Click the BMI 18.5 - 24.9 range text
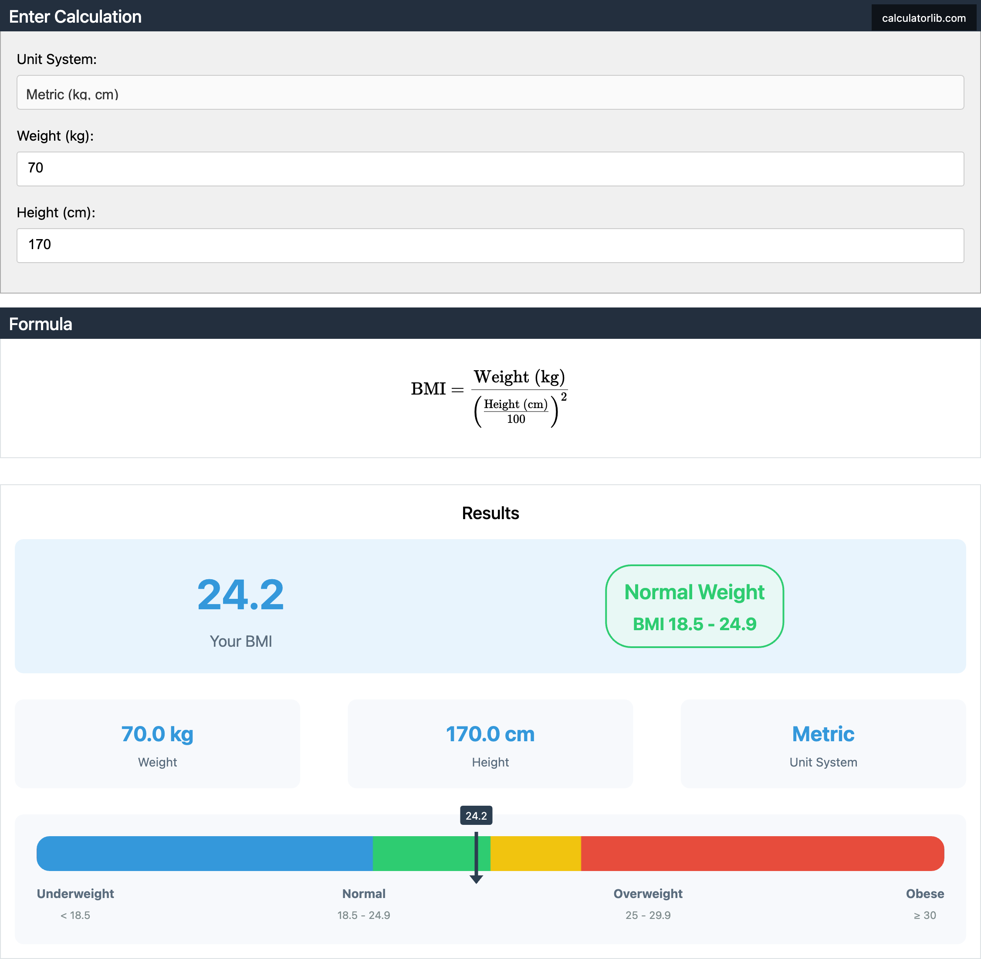Screen dimensions: 981x959 point(694,624)
